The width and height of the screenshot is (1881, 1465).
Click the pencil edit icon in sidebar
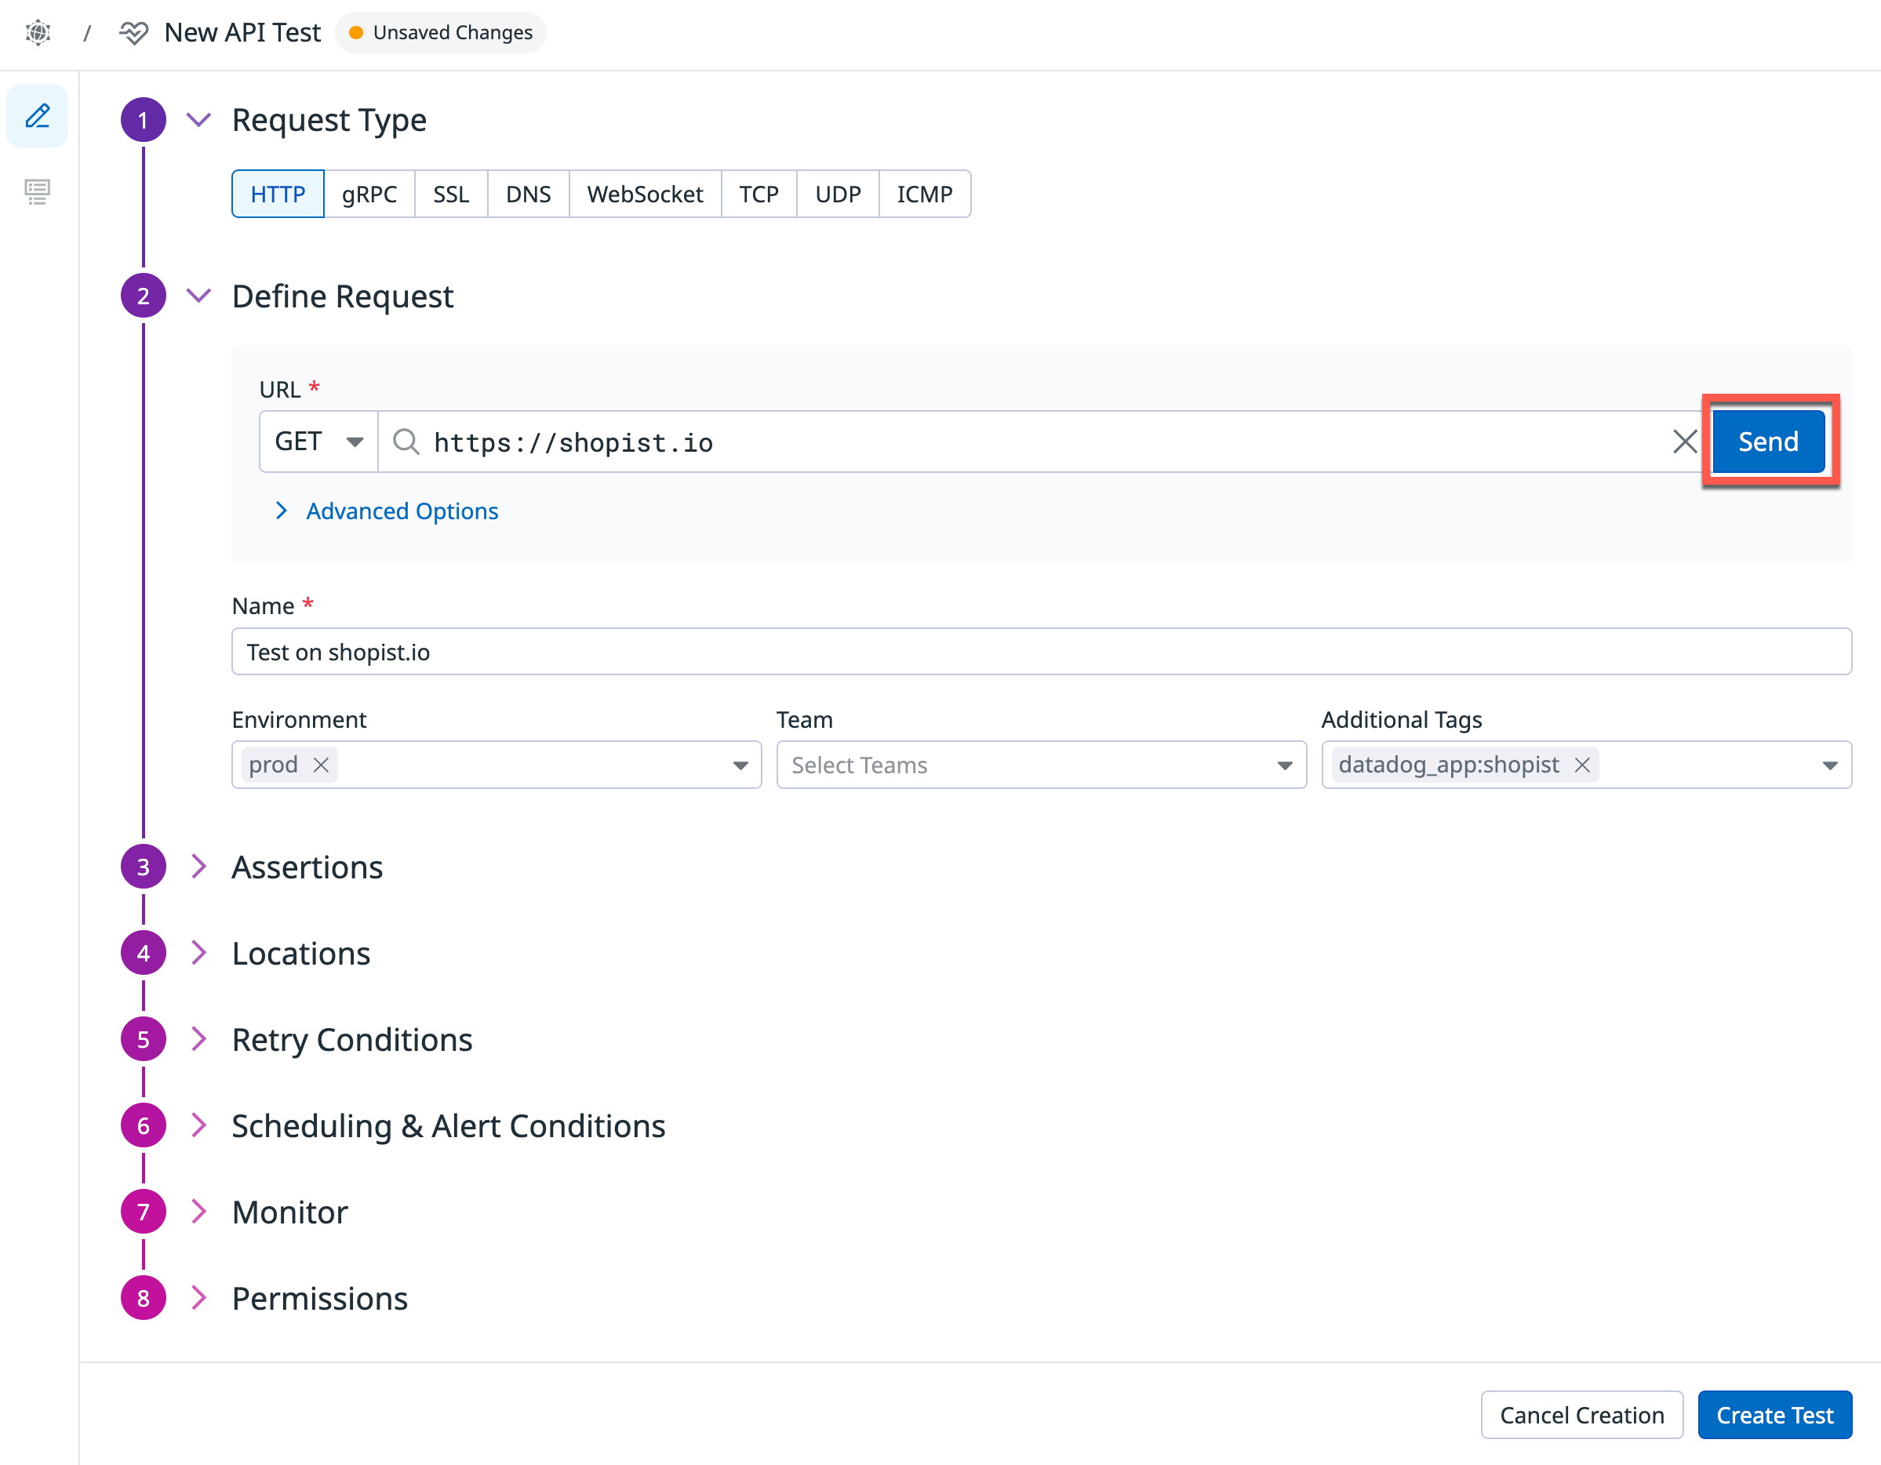coord(37,116)
